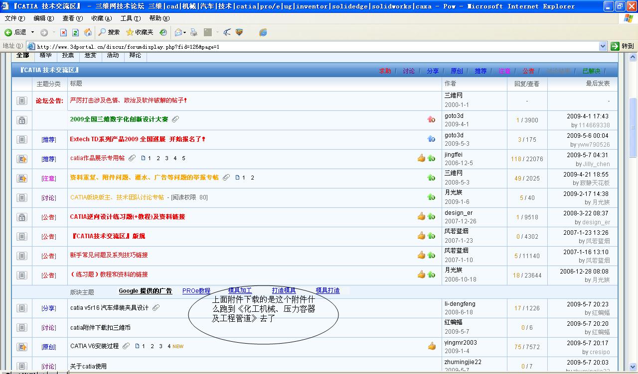Viewport: 638px width, 374px height.
Task: Click the lock icon of CATIA逆向设计练习题
Action: pyautogui.click(x=21, y=217)
